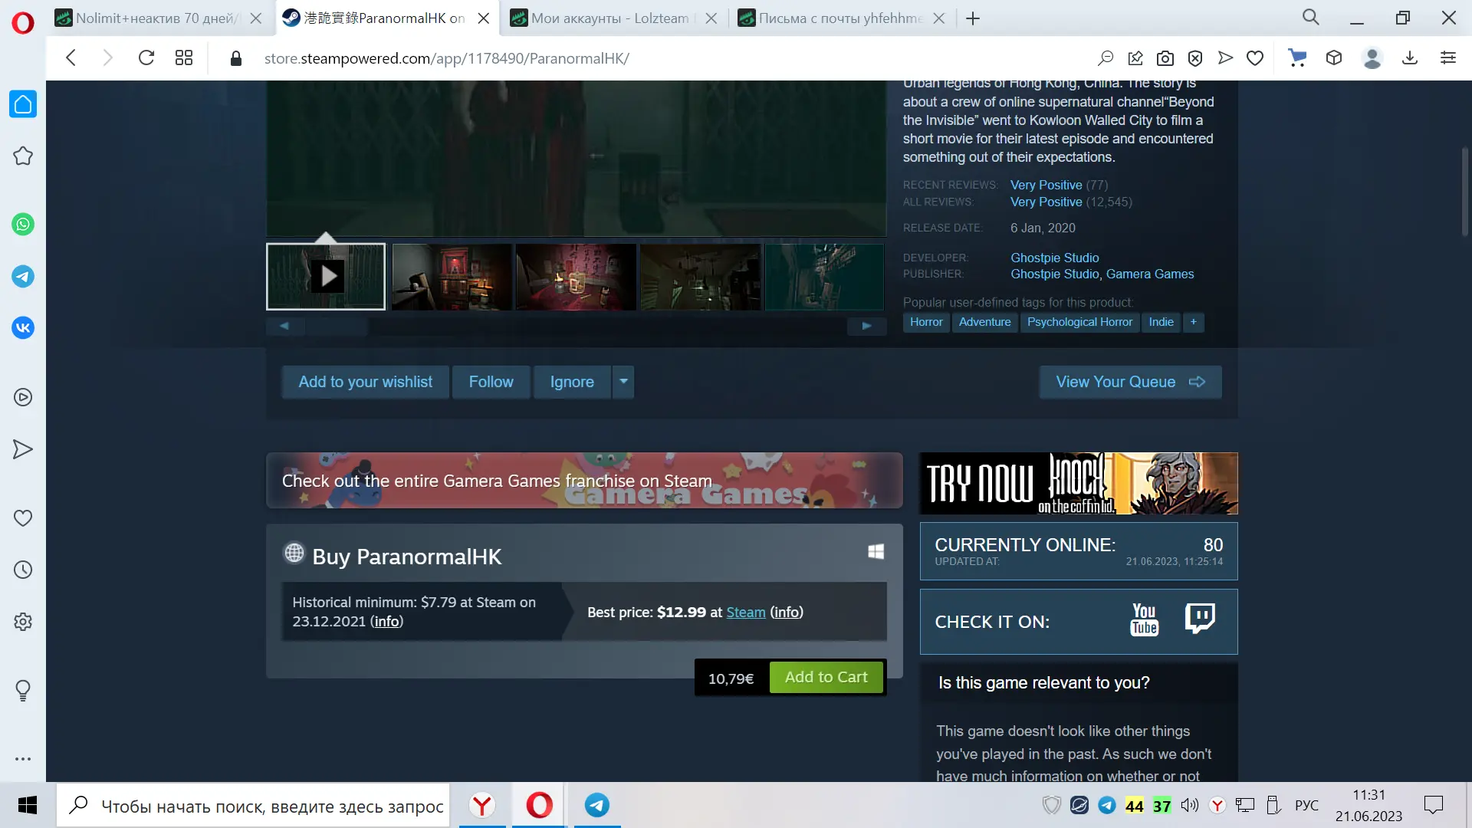
Task: Open the Psychological Horror tag
Action: (x=1079, y=323)
